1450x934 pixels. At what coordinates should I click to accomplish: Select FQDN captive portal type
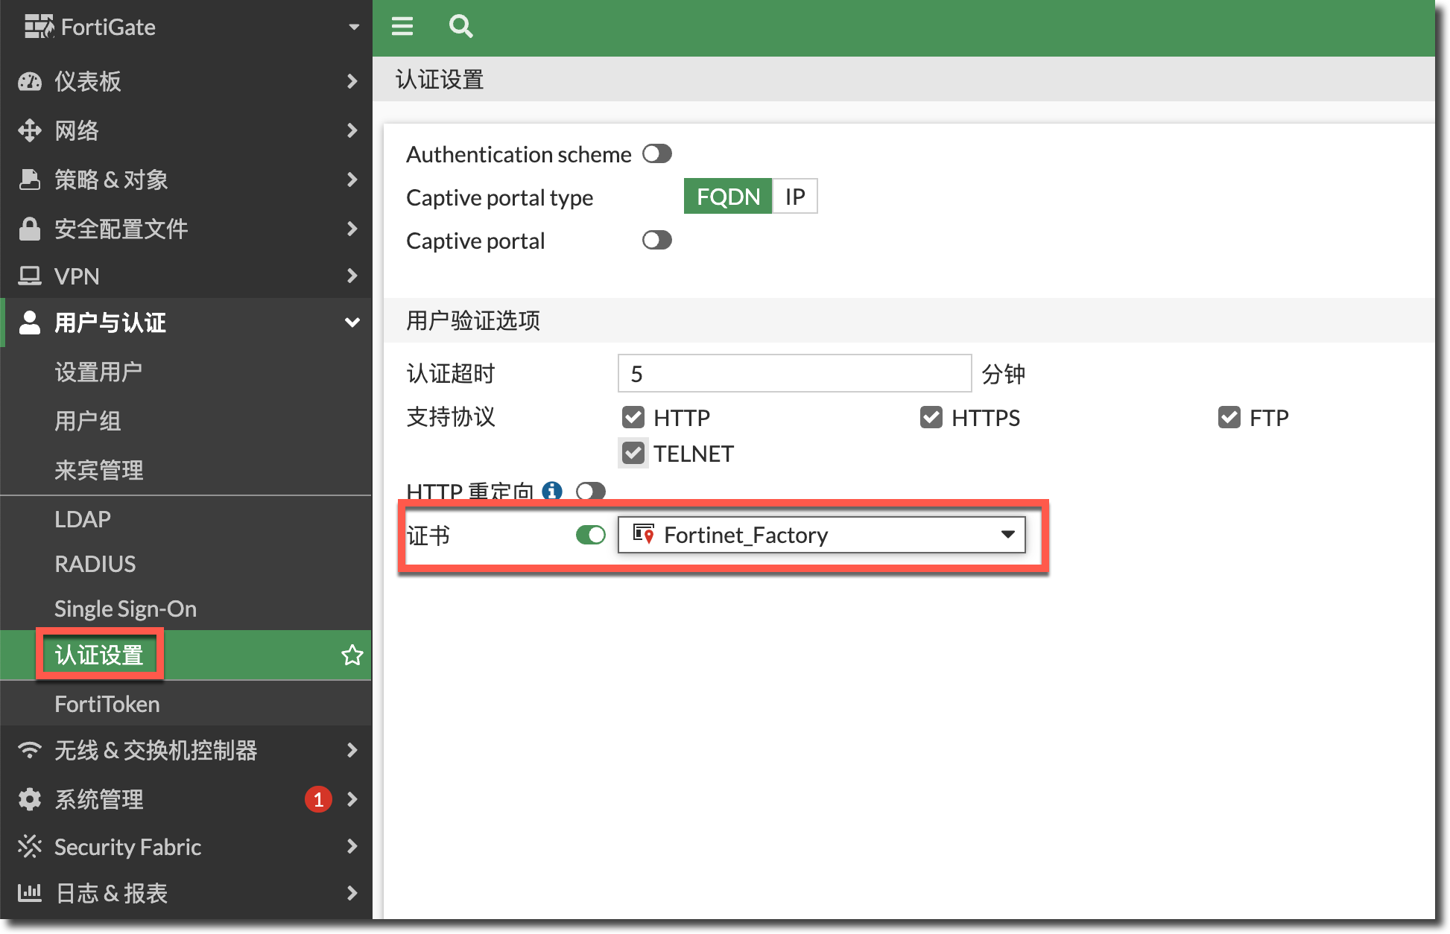click(x=728, y=197)
